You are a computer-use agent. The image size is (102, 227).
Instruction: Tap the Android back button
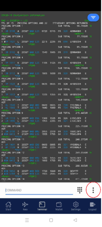[x=75, y=220]
